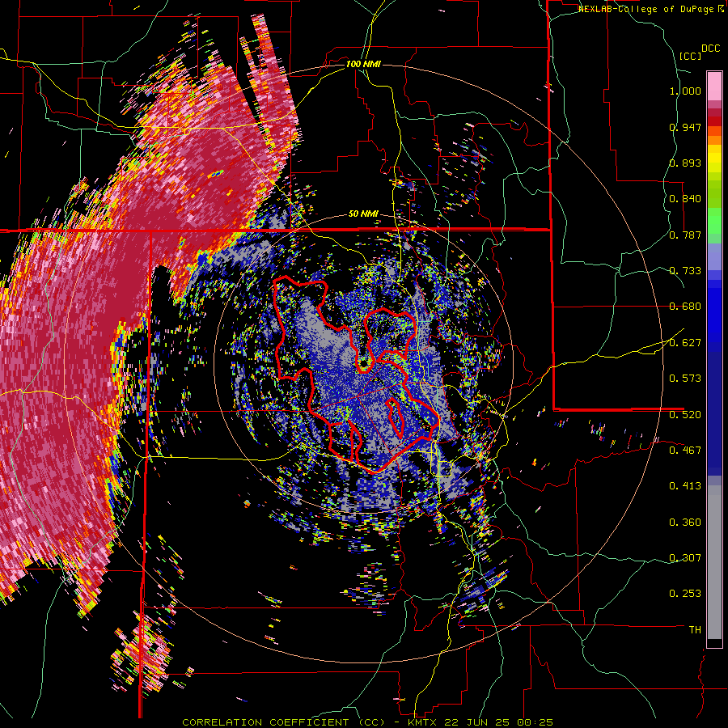Image resolution: width=728 pixels, height=728 pixels.
Task: Select the 0.733 scale value
Action: click(x=685, y=271)
